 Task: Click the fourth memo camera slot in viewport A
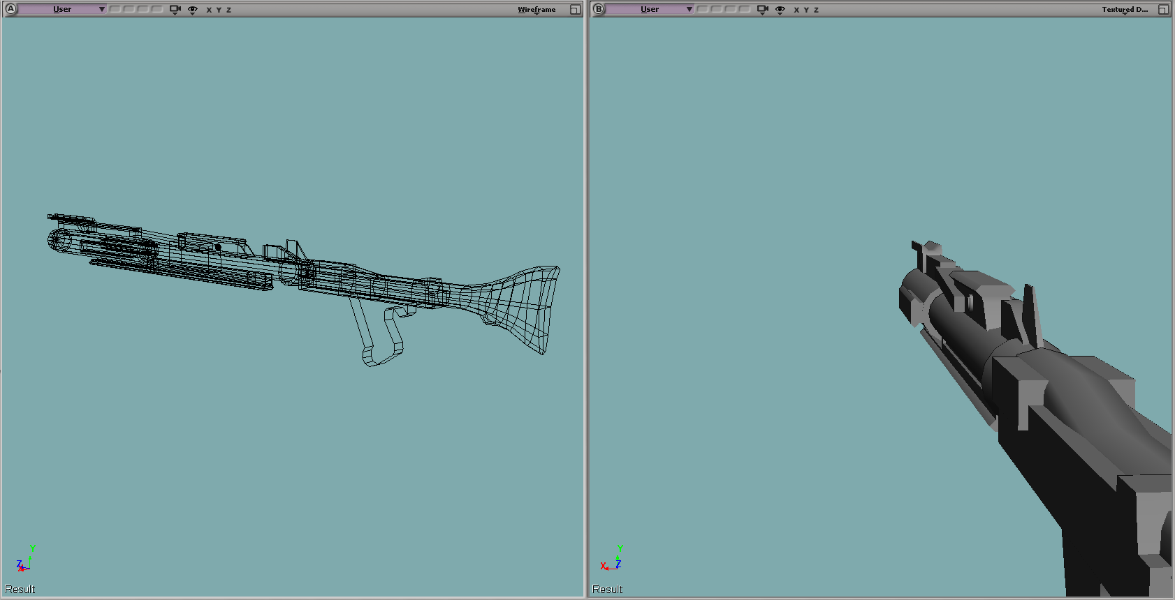[x=157, y=9]
